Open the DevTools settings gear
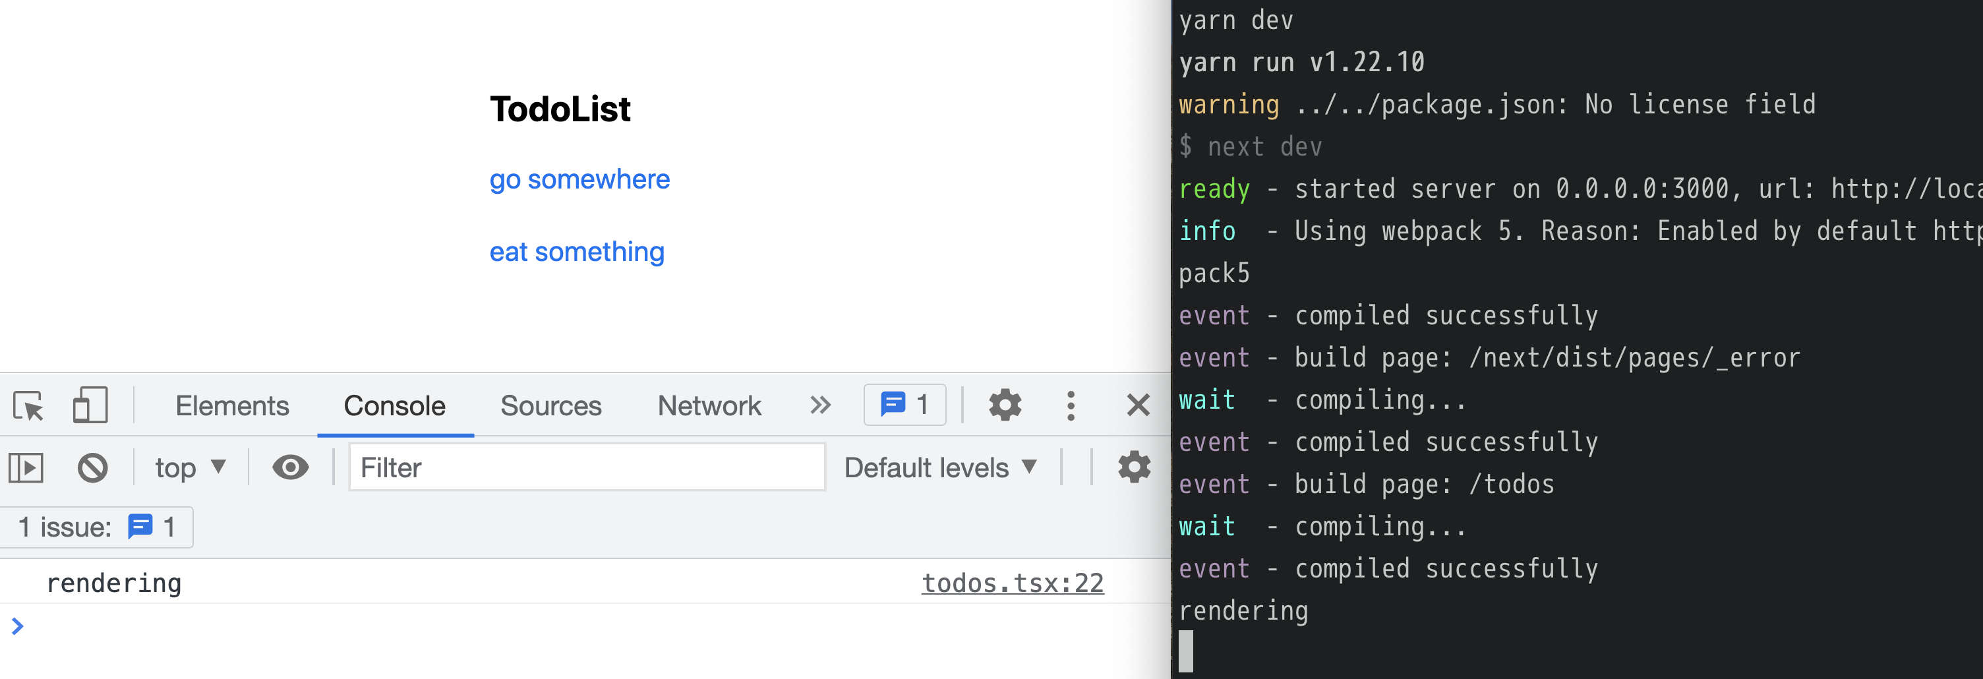The width and height of the screenshot is (1983, 679). coord(1005,405)
